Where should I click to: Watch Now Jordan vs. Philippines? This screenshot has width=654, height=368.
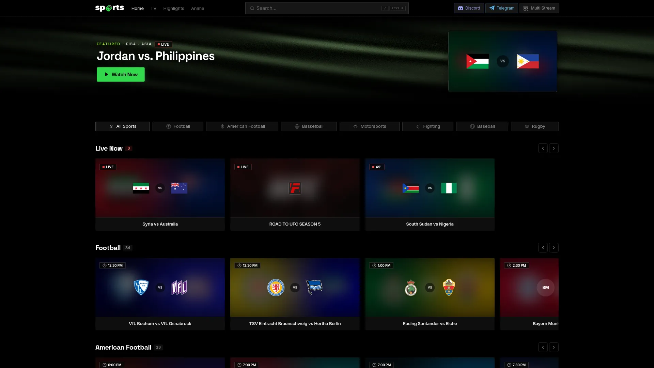point(121,74)
